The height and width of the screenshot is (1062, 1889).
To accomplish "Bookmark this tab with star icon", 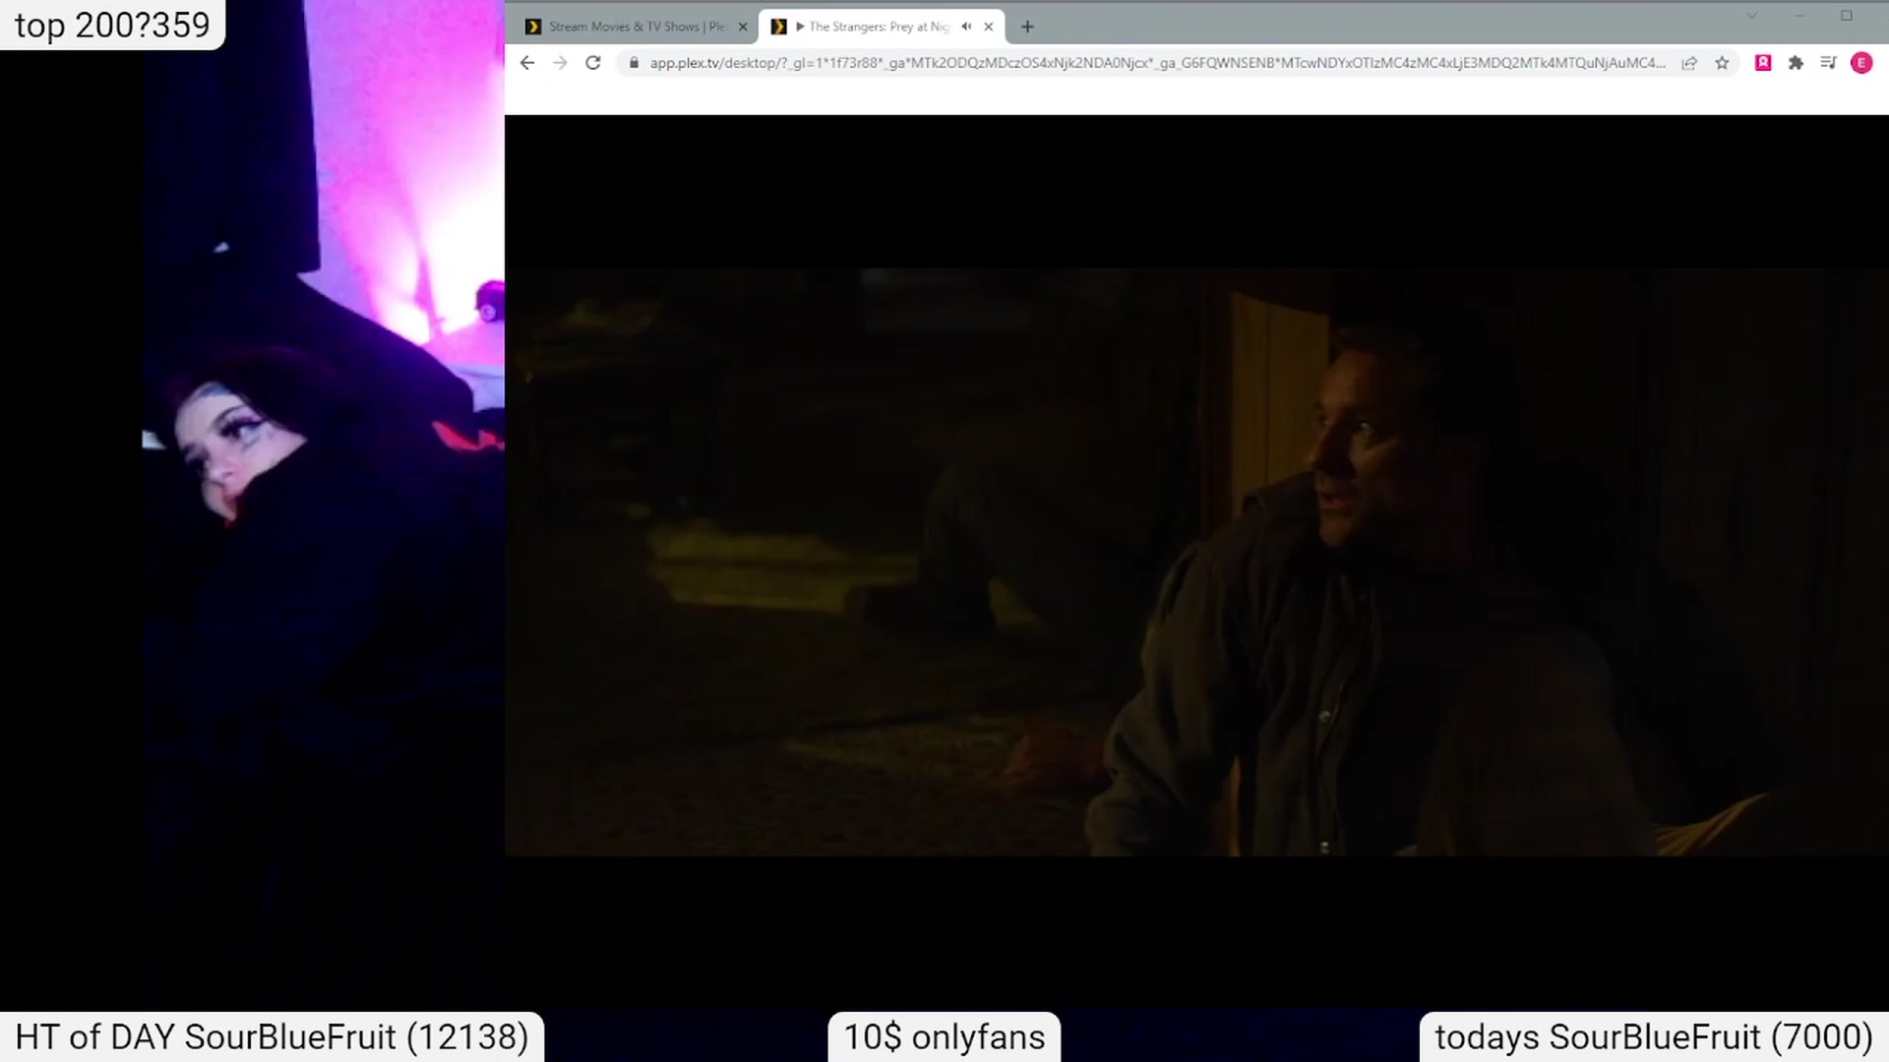I will click(1722, 63).
